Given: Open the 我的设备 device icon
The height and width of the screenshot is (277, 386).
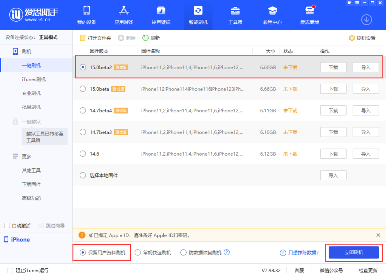Looking at the screenshot, I should pos(86,11).
